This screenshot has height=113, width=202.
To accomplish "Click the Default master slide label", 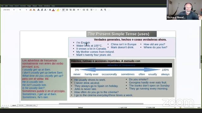I will [x=80, y=108].
